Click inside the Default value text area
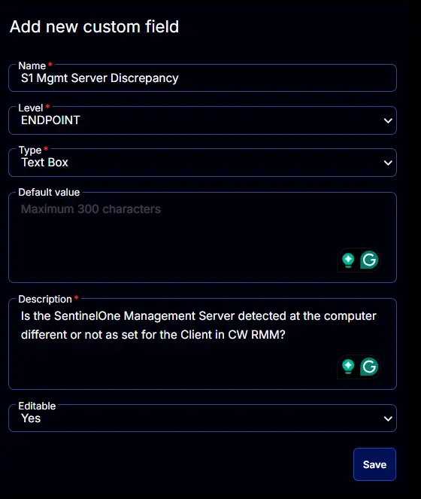The image size is (421, 499). pos(202,237)
